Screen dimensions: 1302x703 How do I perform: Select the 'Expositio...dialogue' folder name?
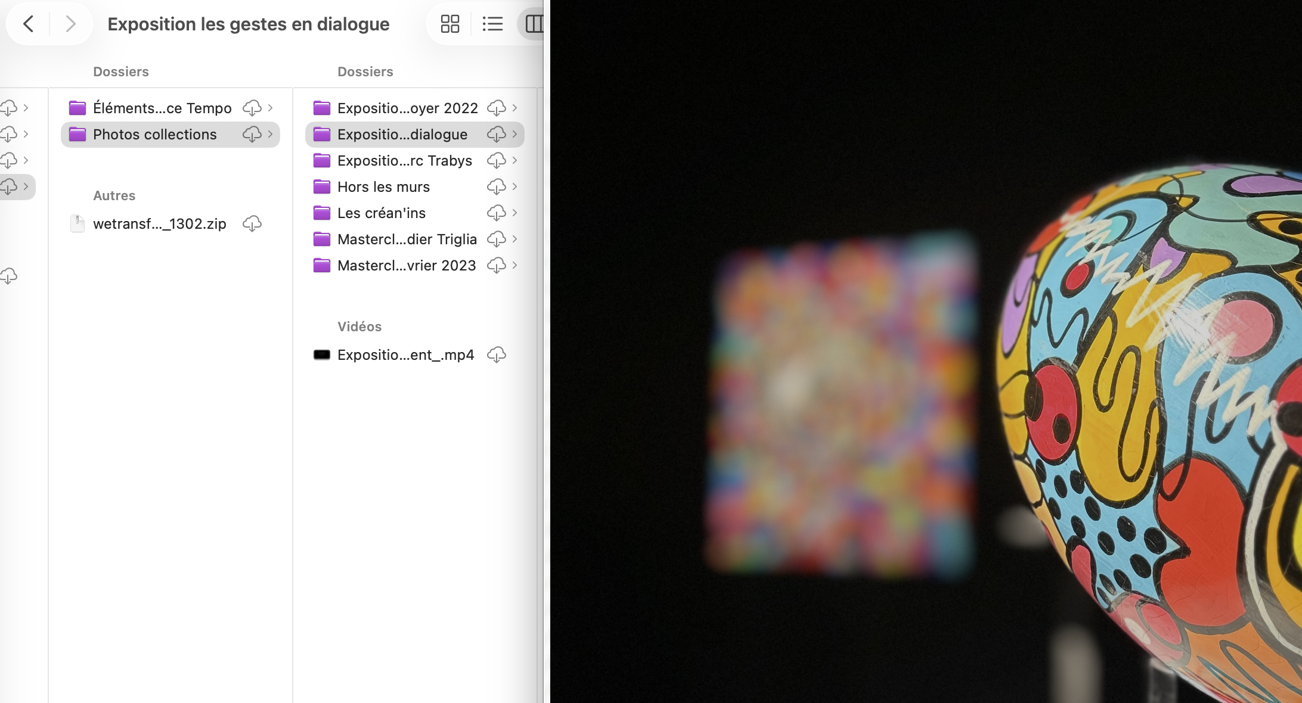click(402, 134)
